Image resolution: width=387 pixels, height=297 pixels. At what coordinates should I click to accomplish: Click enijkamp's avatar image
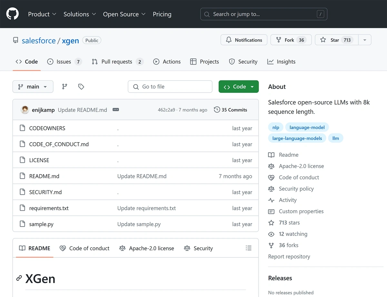pyautogui.click(x=25, y=110)
